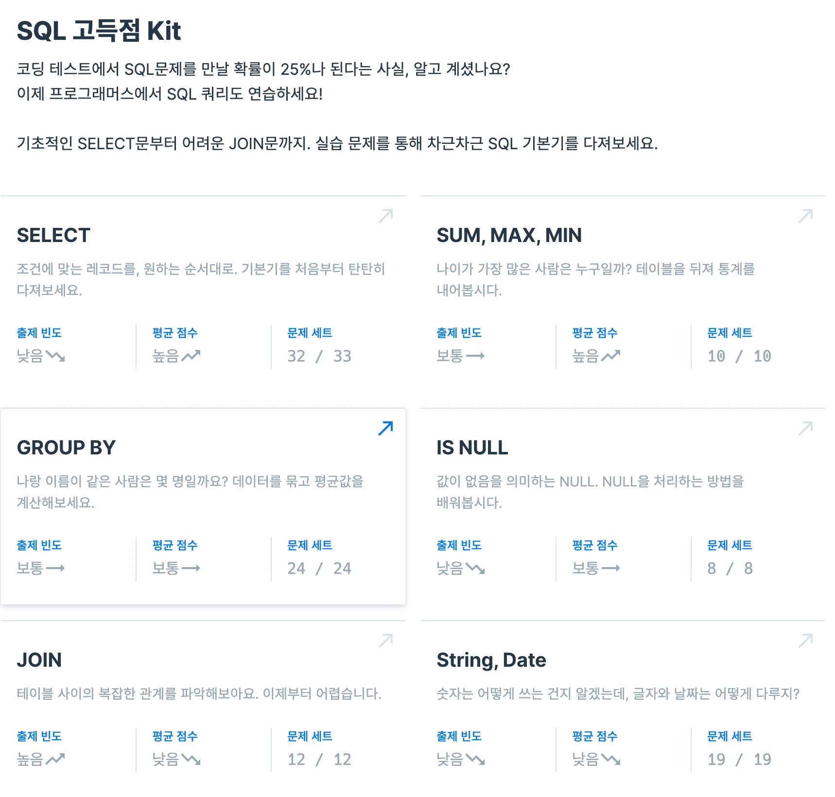Image resolution: width=835 pixels, height=797 pixels.
Task: Click the expand arrow on the SUM, MAX, MIN card
Action: tap(805, 215)
